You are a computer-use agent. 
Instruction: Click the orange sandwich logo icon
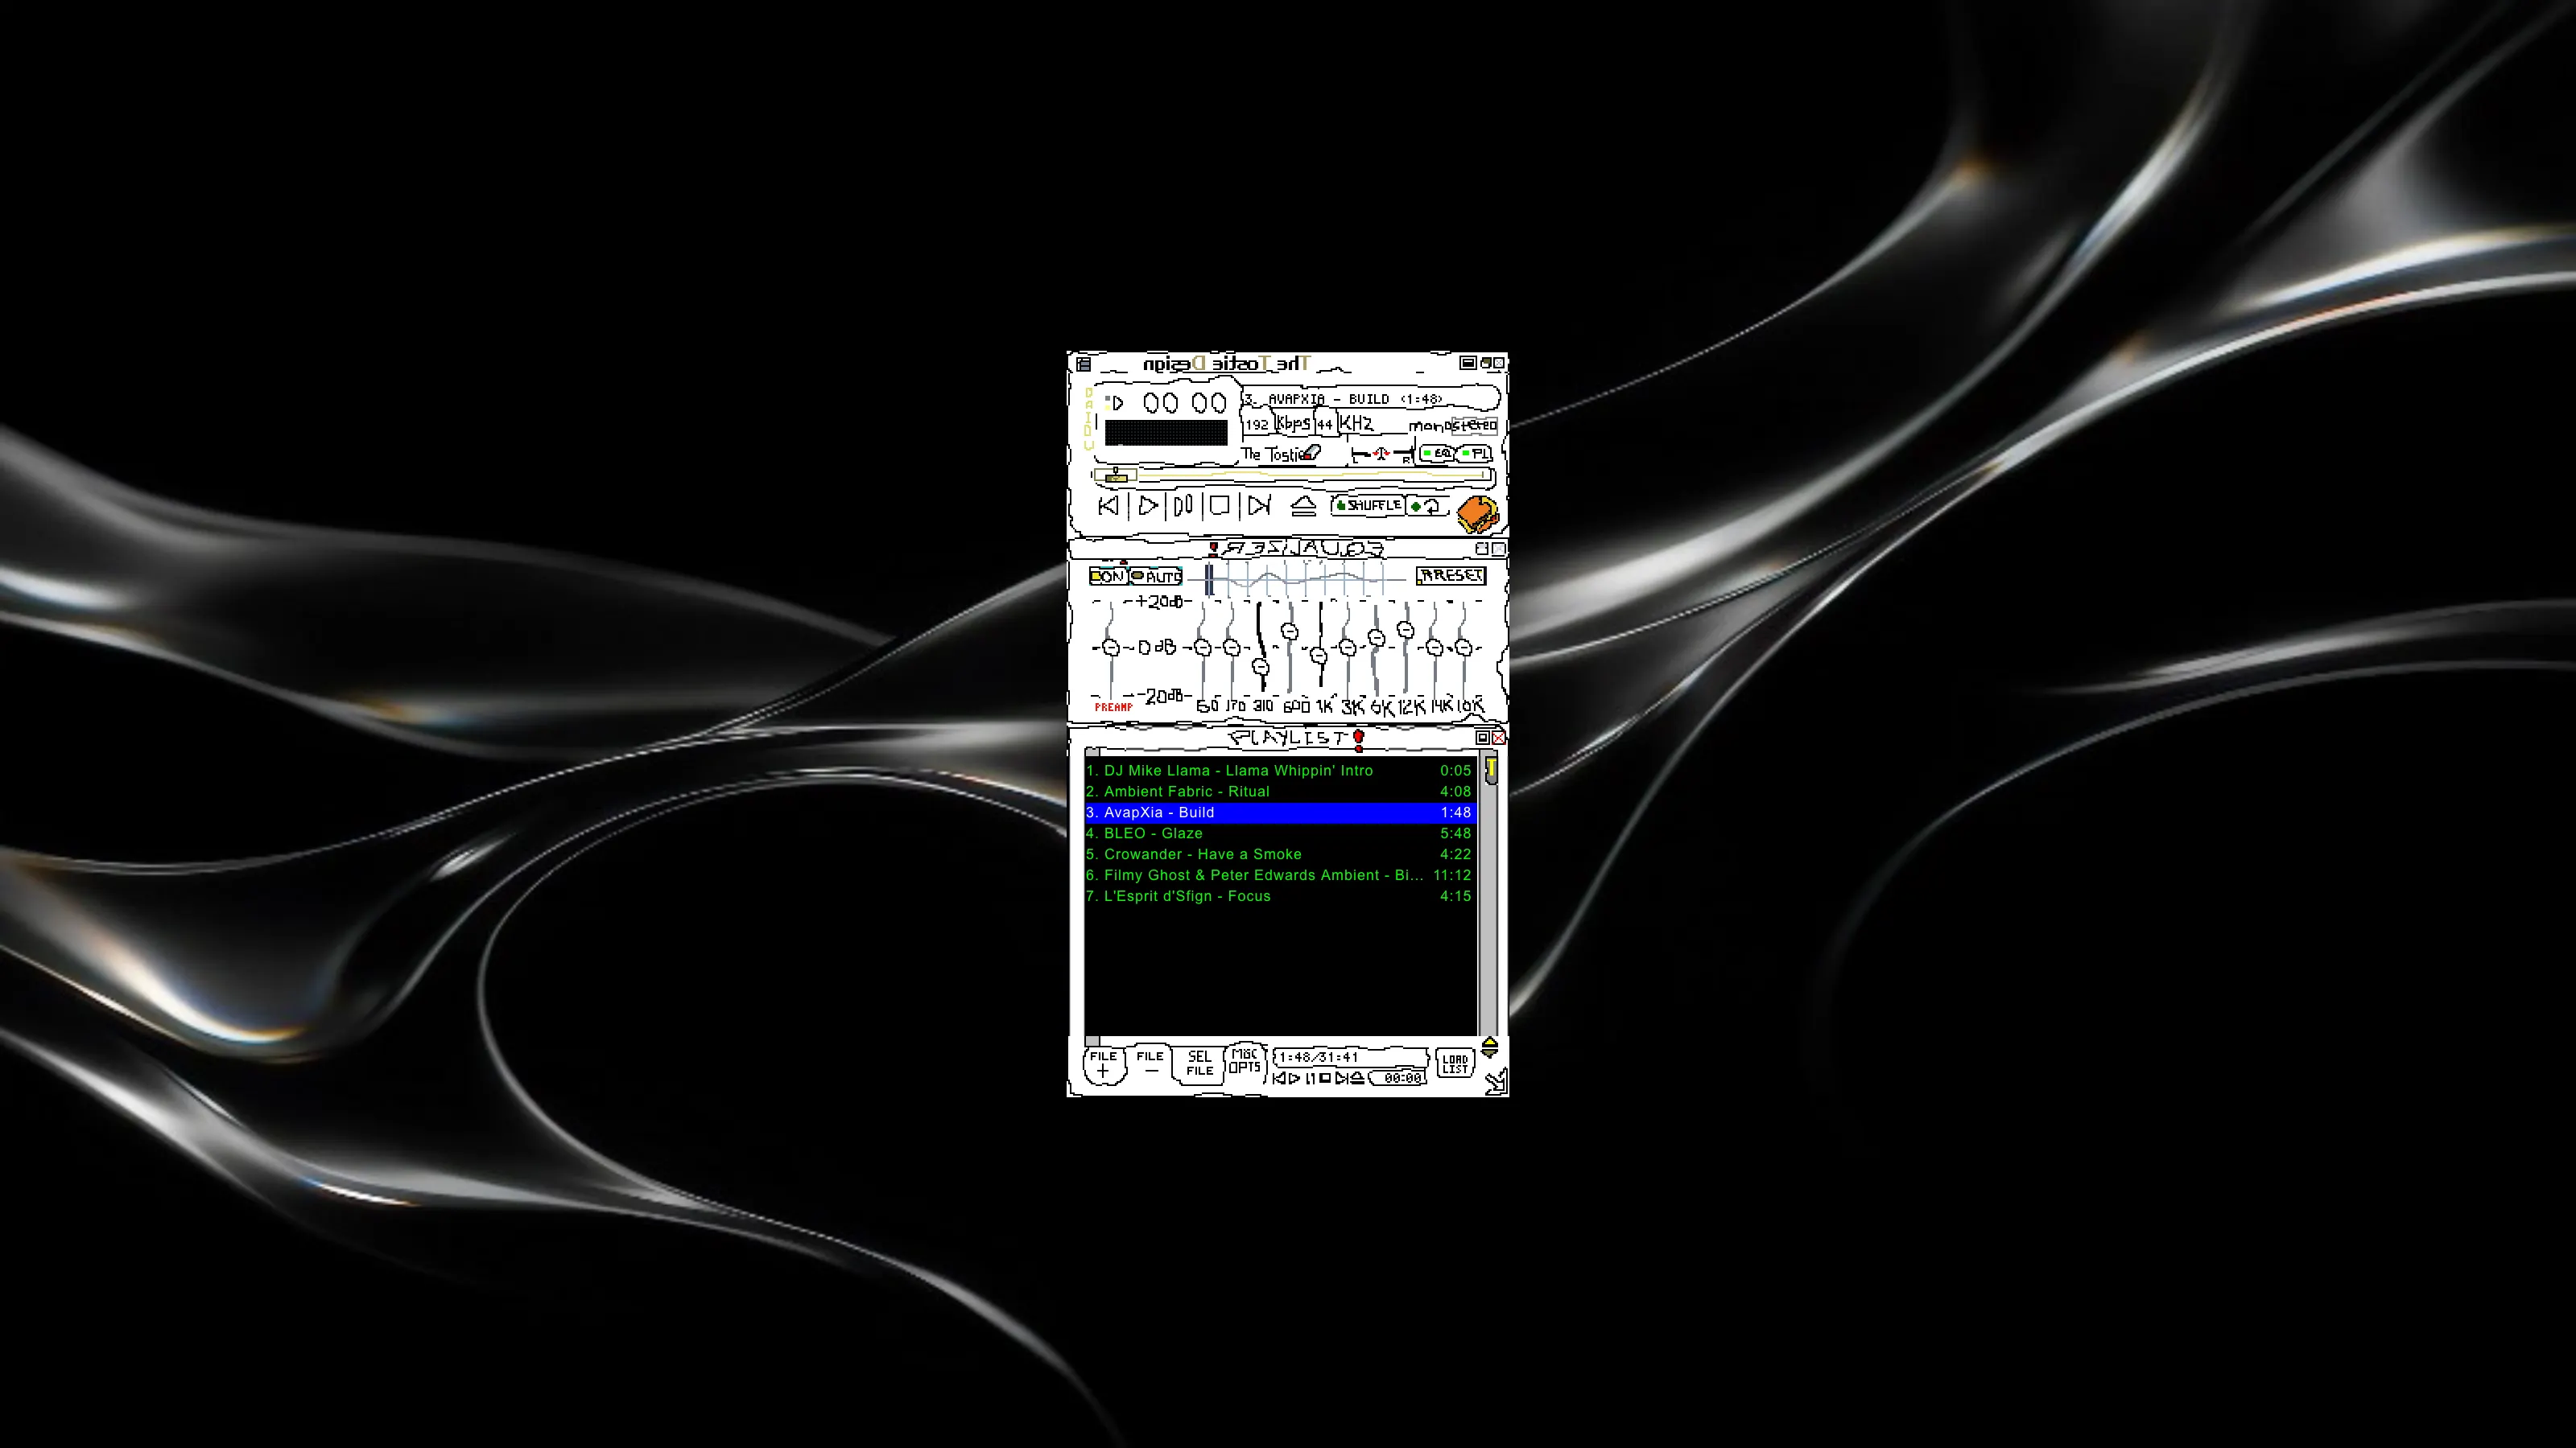pyautogui.click(x=1477, y=515)
